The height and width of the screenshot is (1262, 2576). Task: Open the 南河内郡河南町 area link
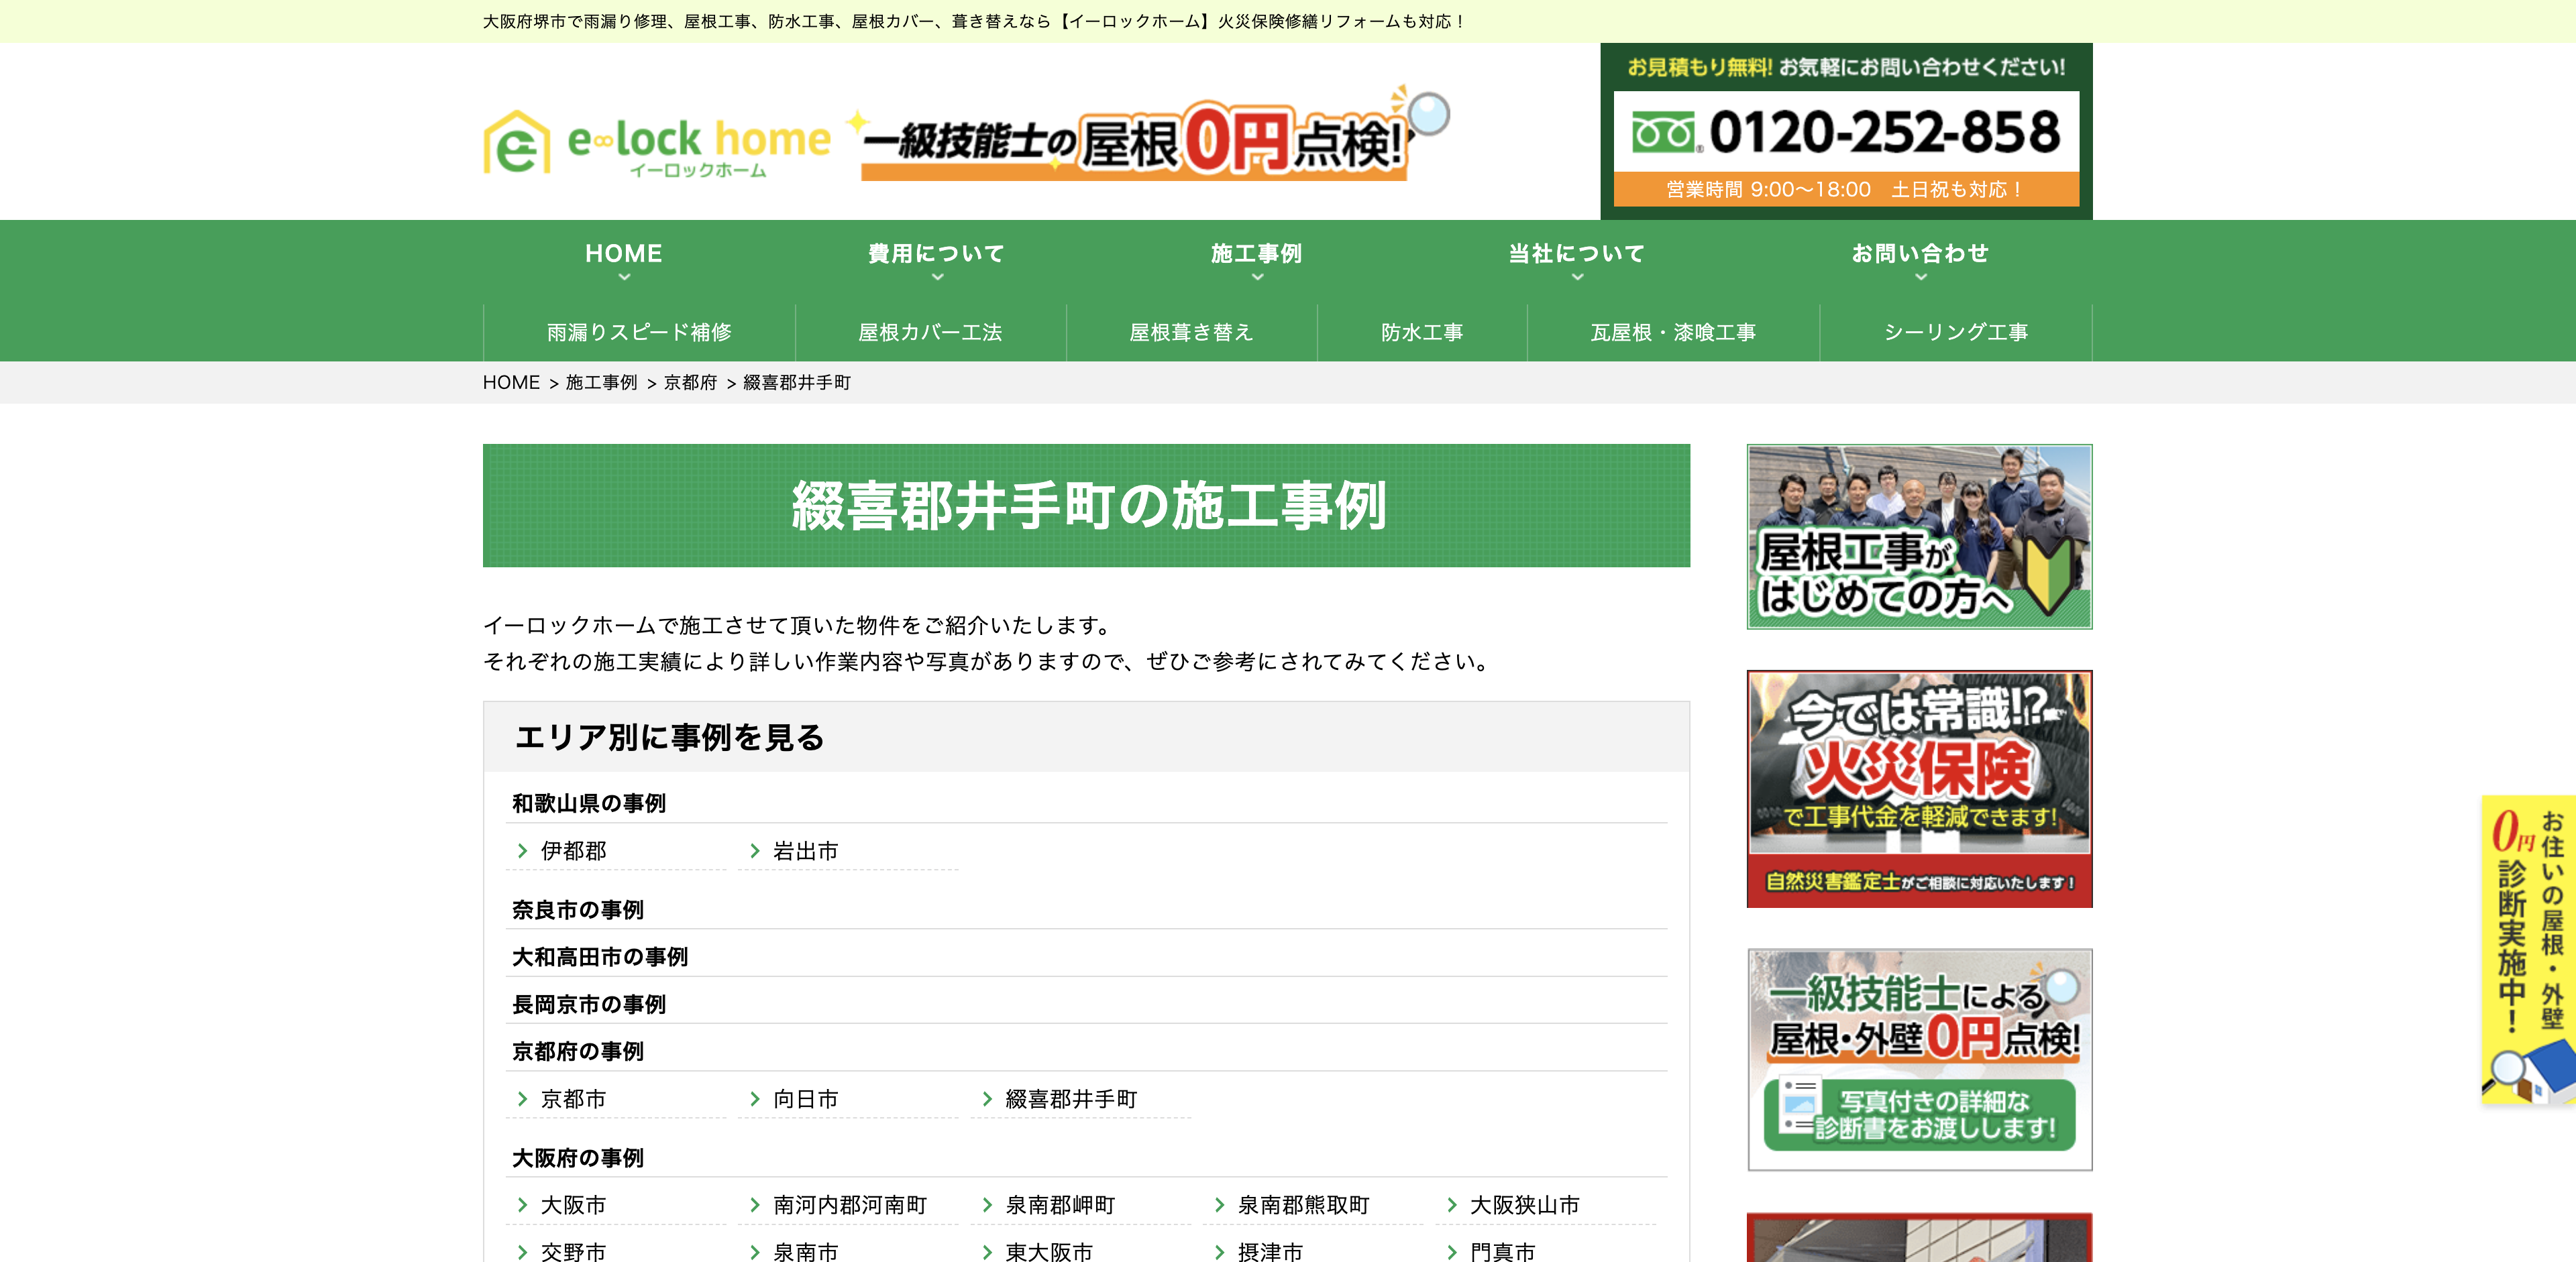pyautogui.click(x=850, y=1205)
